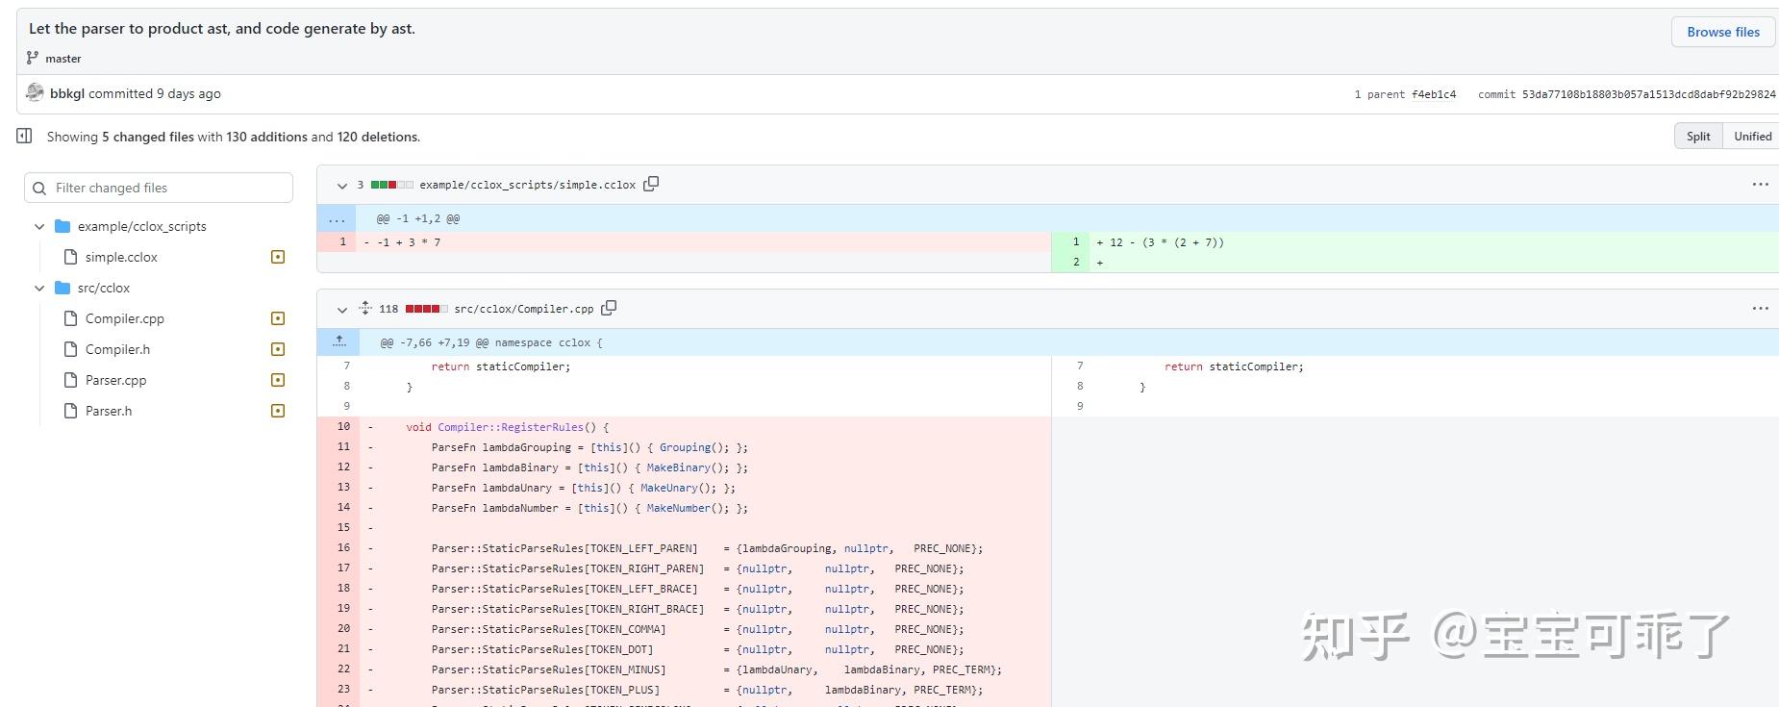Collapse the example/cclox_scripts folder
Screen dimensions: 1779x707
39,226
